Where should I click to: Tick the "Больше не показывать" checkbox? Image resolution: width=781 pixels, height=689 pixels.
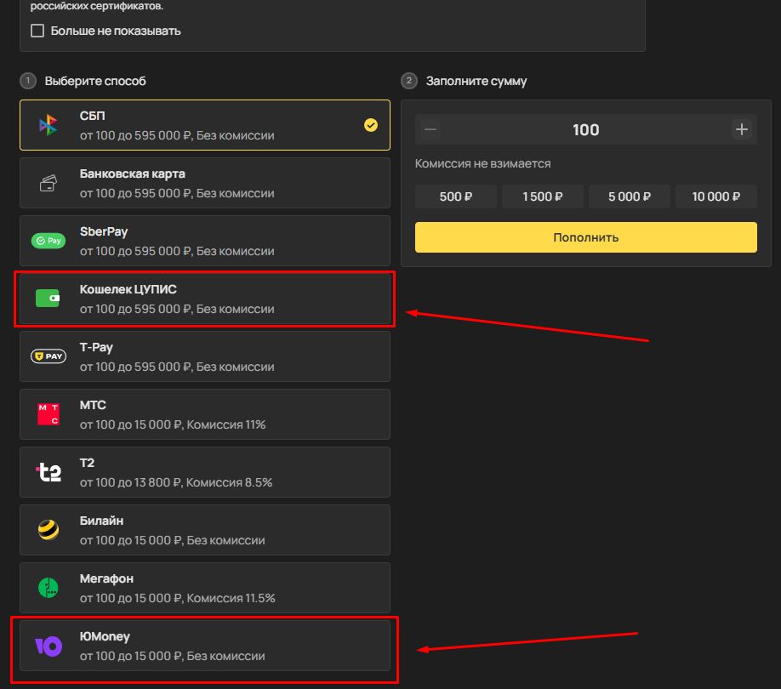pyautogui.click(x=37, y=31)
